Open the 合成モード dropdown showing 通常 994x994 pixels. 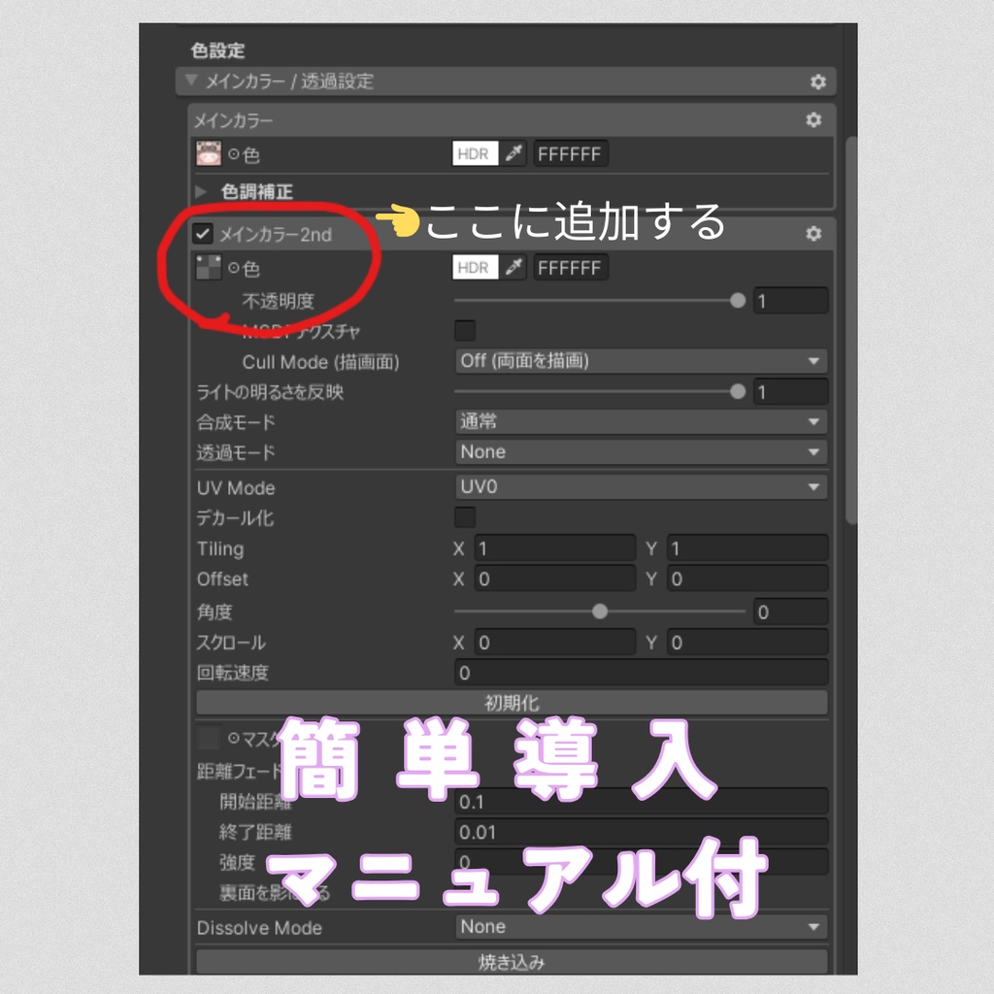click(x=641, y=421)
